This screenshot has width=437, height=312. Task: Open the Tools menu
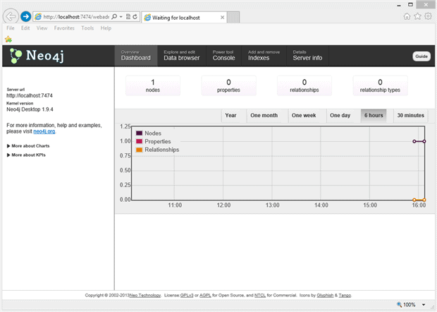(87, 28)
